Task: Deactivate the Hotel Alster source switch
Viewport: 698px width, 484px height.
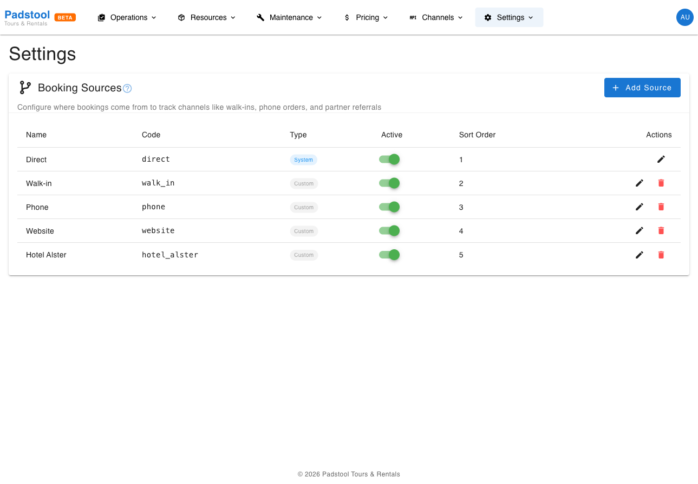Action: point(389,255)
